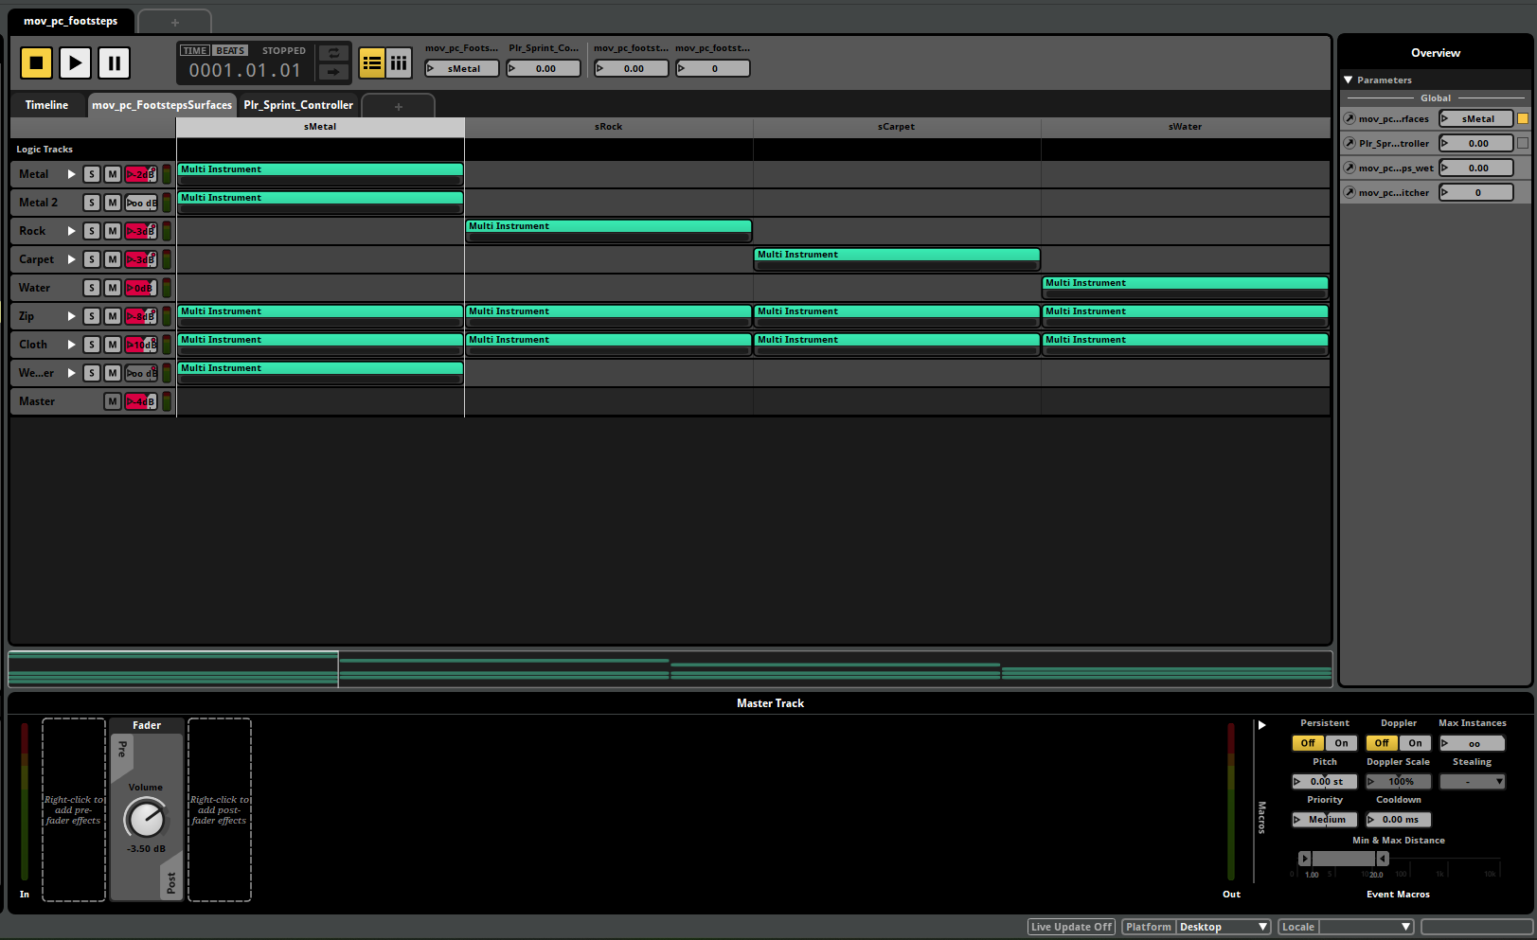The height and width of the screenshot is (940, 1537).
Task: Click the Fader Volume knob
Action: [x=146, y=818]
